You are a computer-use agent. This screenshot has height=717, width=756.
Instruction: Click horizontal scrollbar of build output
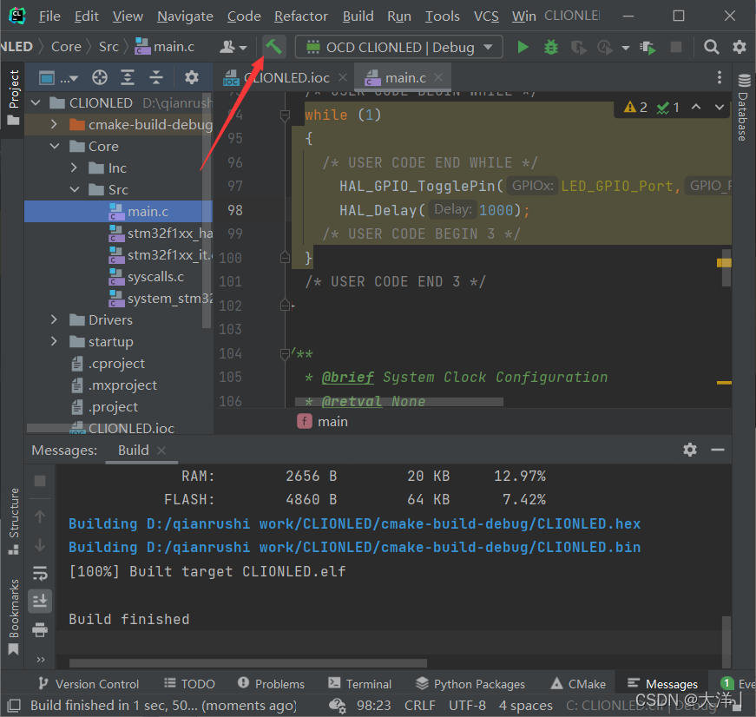(x=248, y=663)
